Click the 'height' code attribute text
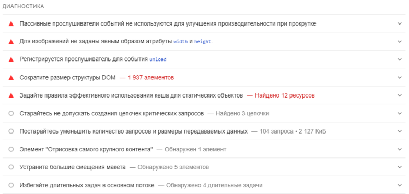The height and width of the screenshot is (194, 409). 203,42
